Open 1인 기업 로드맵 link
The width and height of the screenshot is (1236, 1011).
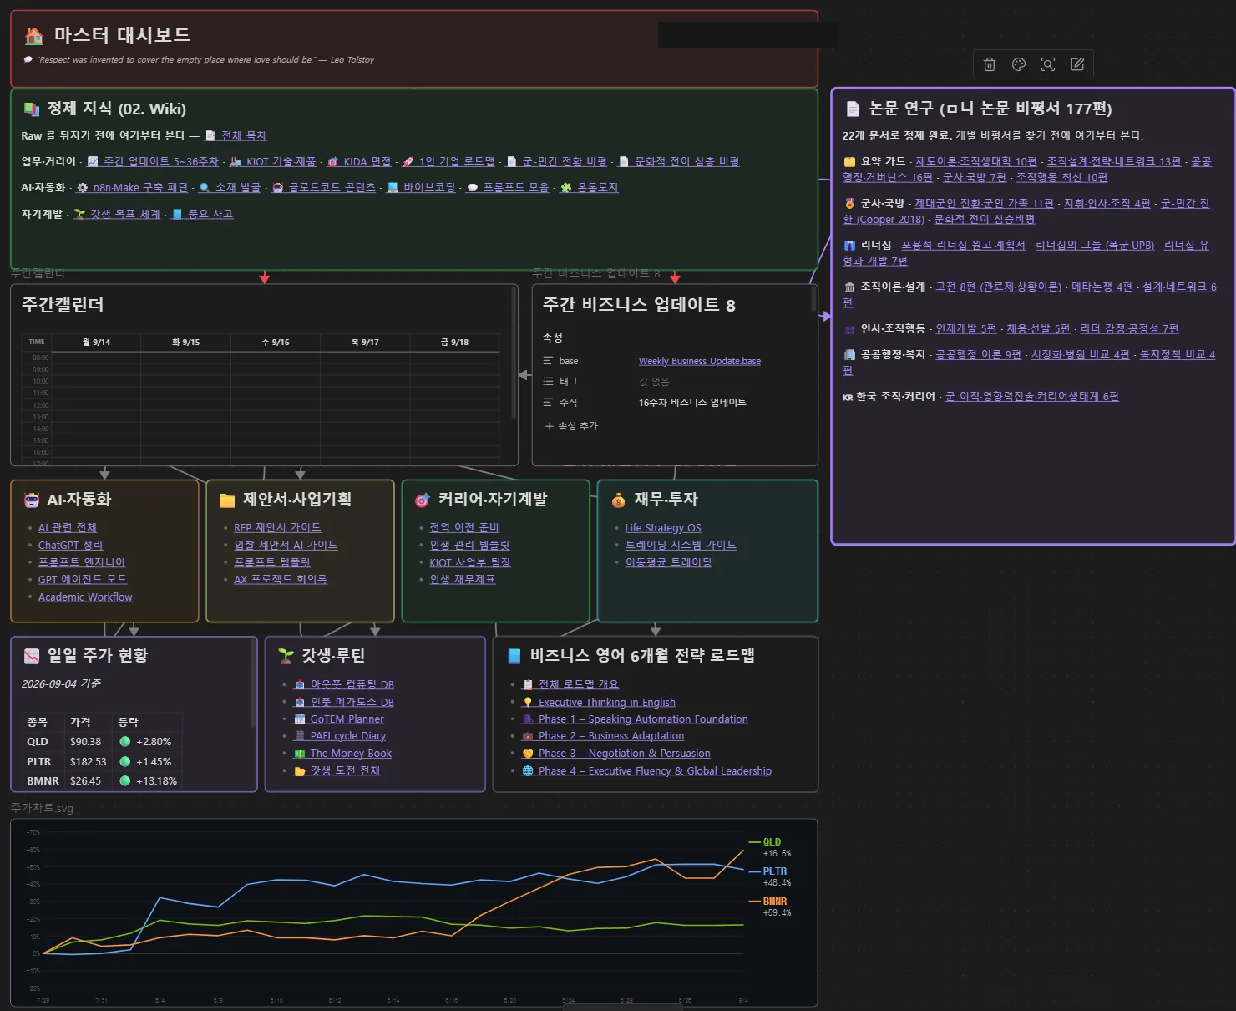(x=456, y=161)
